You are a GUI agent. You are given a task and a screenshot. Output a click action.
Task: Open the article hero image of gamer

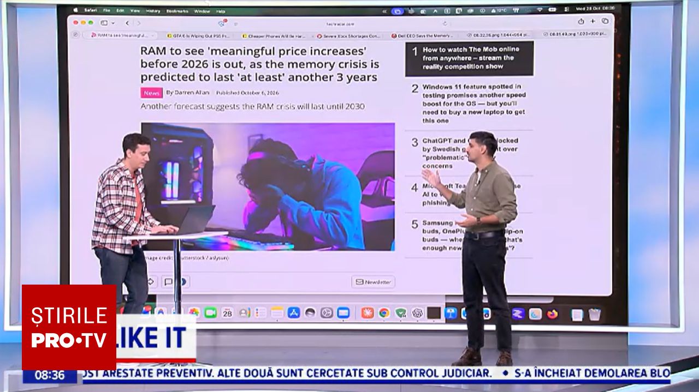coord(268,186)
